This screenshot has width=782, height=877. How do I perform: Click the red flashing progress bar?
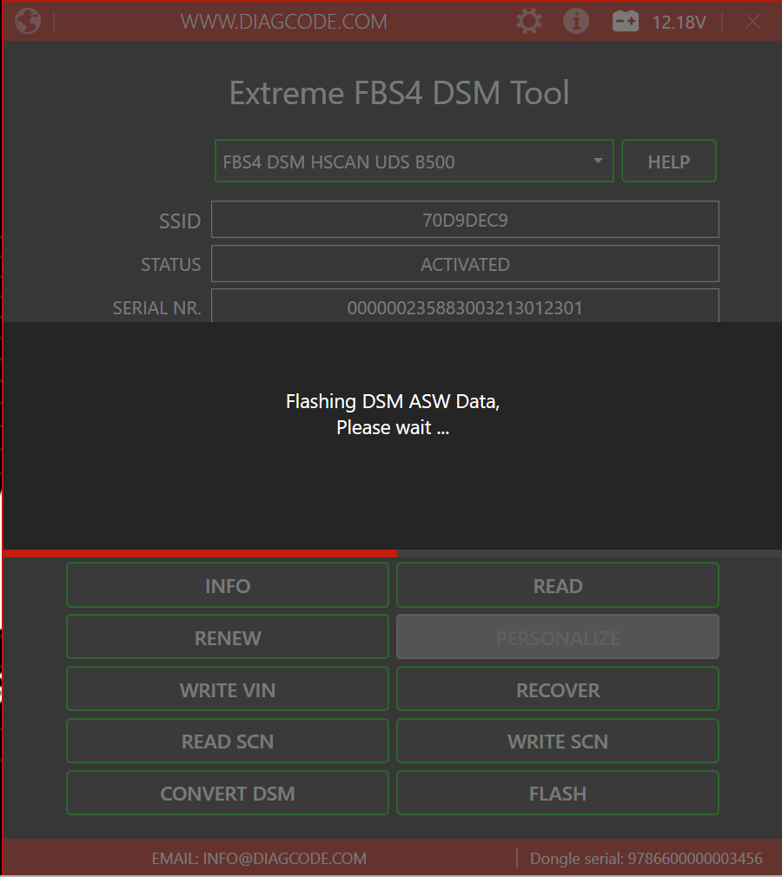pos(200,553)
